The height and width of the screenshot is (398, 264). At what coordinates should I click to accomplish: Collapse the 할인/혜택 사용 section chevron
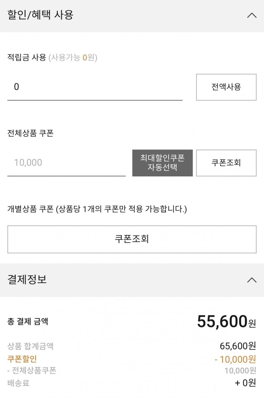pos(252,16)
